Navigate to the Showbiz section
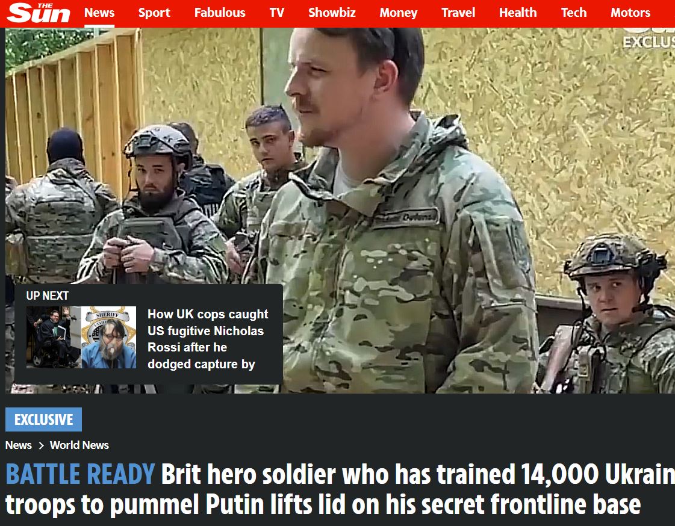The width and height of the screenshot is (675, 526). (332, 13)
